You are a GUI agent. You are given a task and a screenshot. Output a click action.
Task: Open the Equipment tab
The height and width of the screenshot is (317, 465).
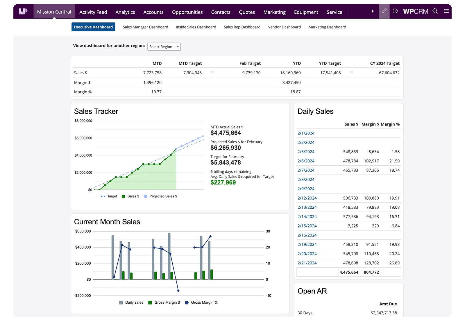[x=306, y=12]
